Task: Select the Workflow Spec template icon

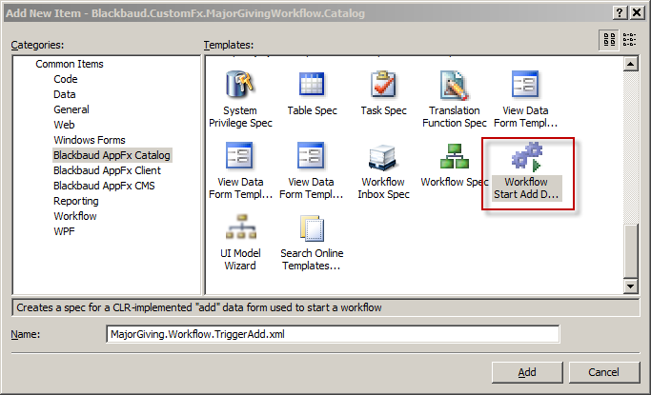Action: [455, 156]
